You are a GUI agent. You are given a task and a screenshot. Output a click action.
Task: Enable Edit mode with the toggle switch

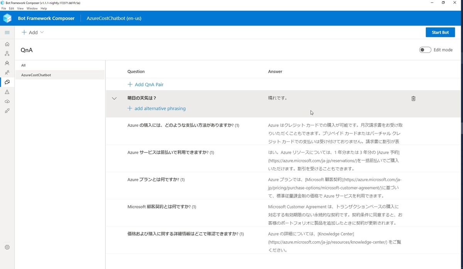click(x=425, y=50)
